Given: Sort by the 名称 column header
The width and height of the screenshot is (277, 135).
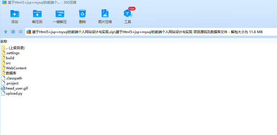Looking at the screenshot, I should 4,42.
